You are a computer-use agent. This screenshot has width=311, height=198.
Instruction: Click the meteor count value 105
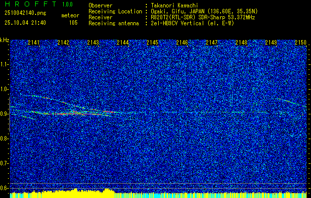tap(73, 23)
